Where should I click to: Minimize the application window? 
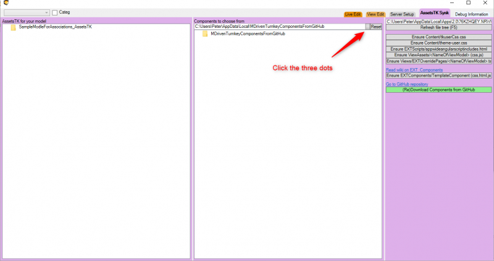coord(452,3)
